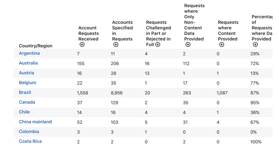Click Brazil's 1,558 account requests cell
This screenshot has width=279, height=146.
tap(83, 93)
